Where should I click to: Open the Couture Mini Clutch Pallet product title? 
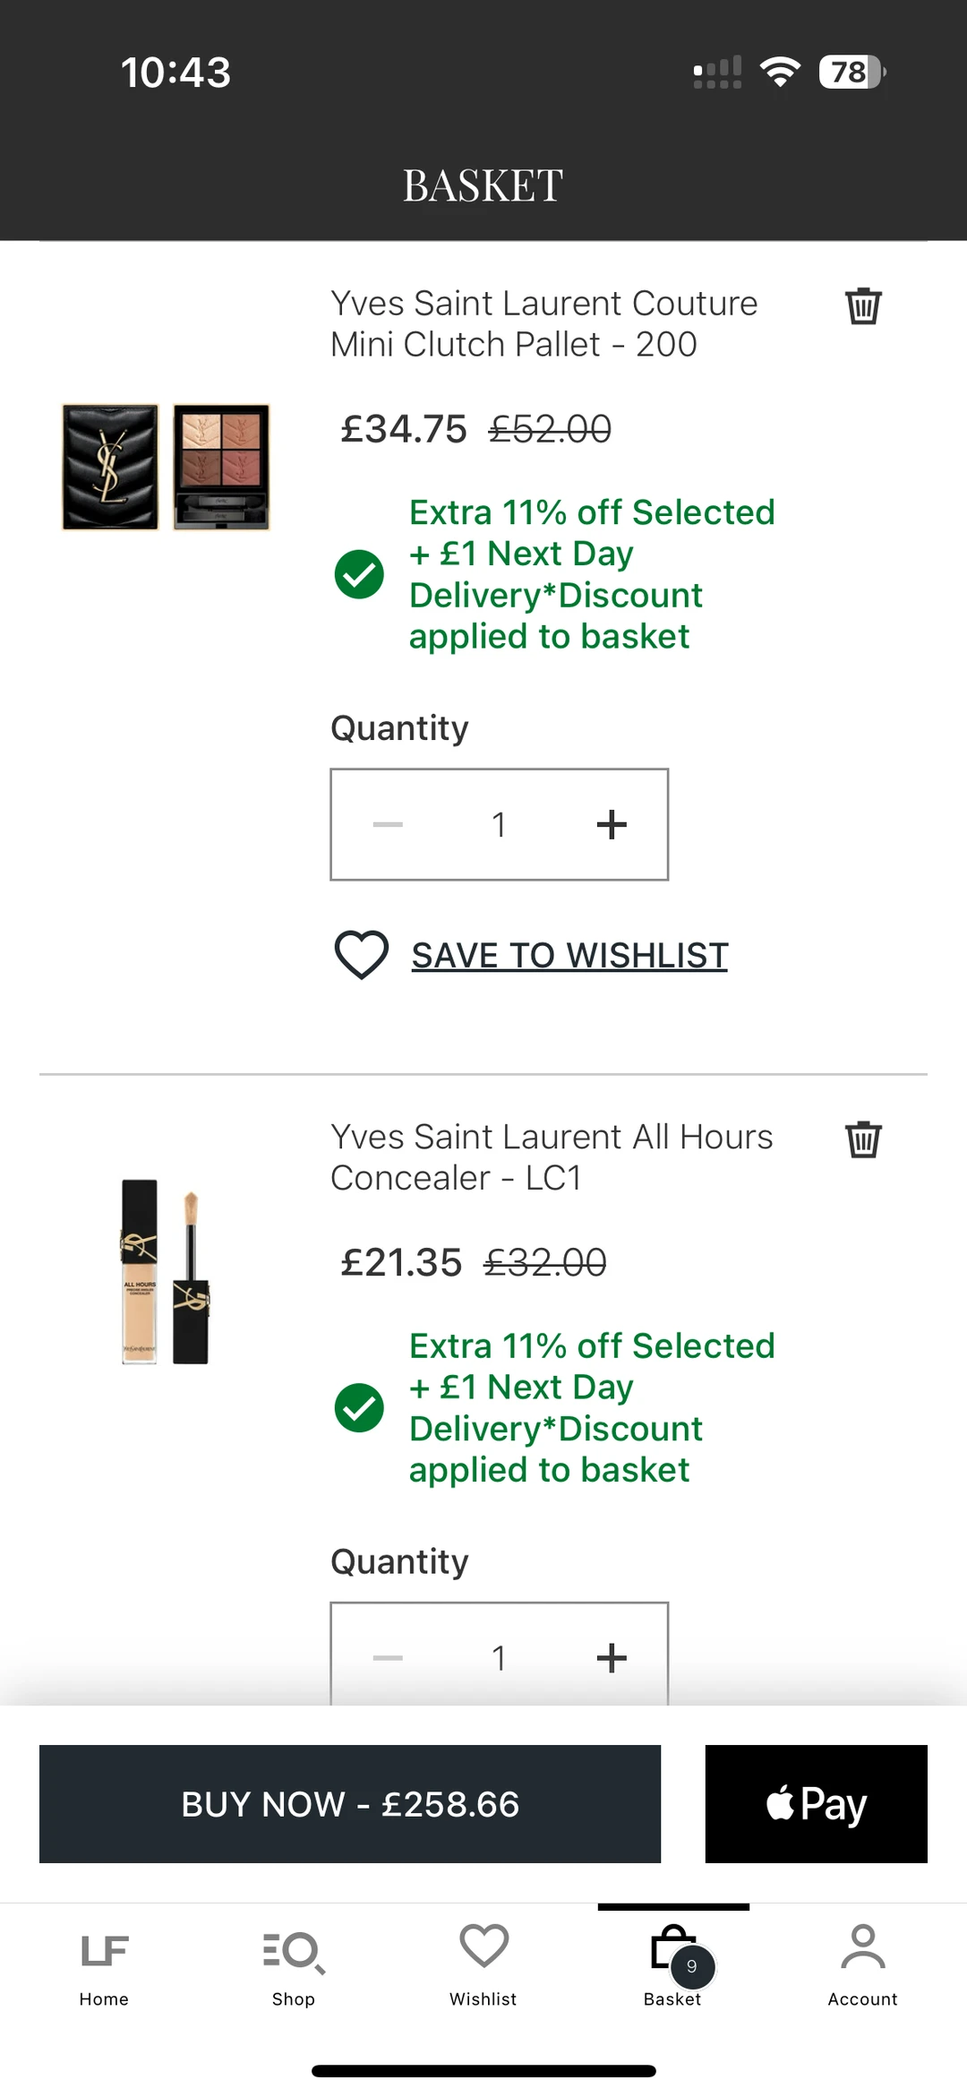click(x=543, y=323)
